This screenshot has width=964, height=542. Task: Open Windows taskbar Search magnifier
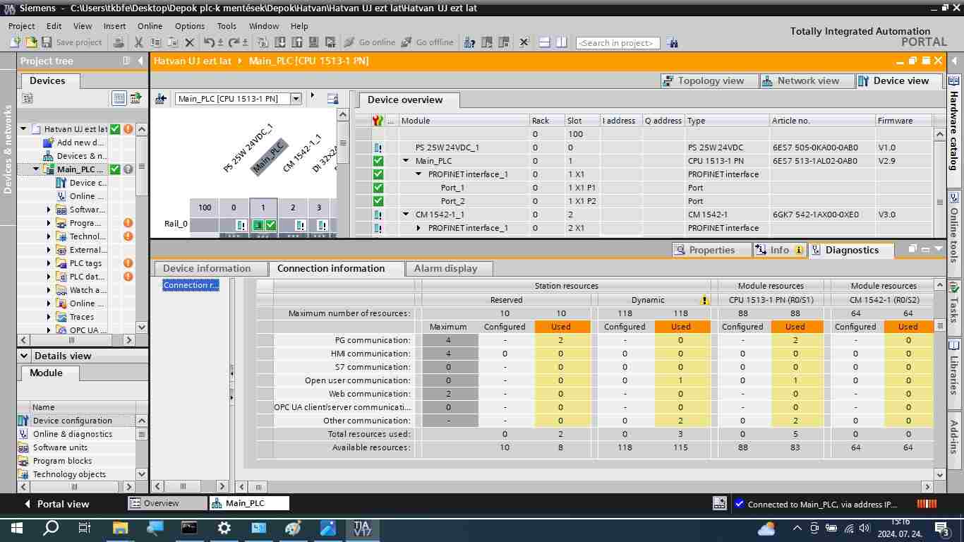tap(51, 527)
